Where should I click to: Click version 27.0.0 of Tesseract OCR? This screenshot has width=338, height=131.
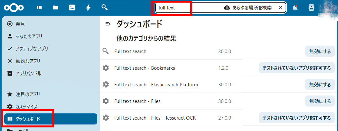pos(225,118)
